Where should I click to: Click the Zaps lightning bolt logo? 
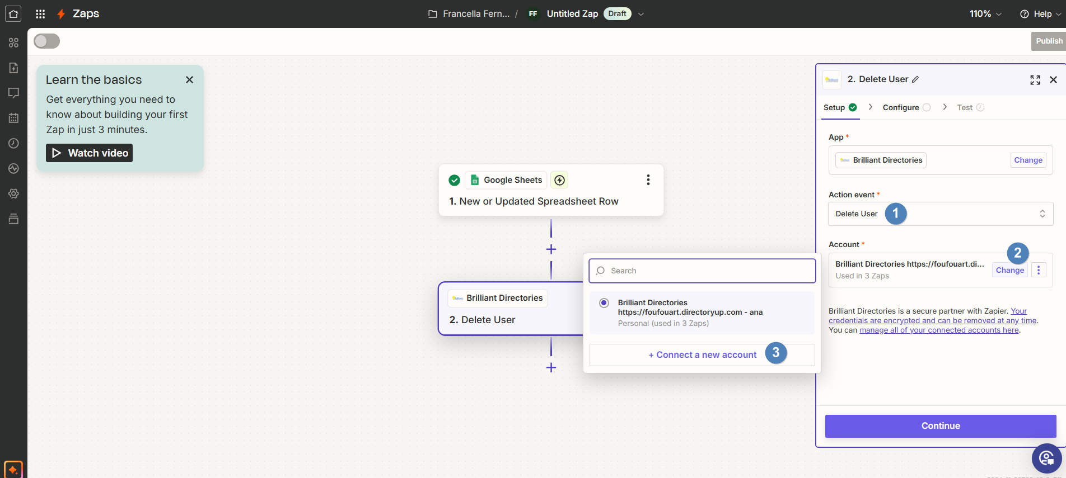coord(61,14)
